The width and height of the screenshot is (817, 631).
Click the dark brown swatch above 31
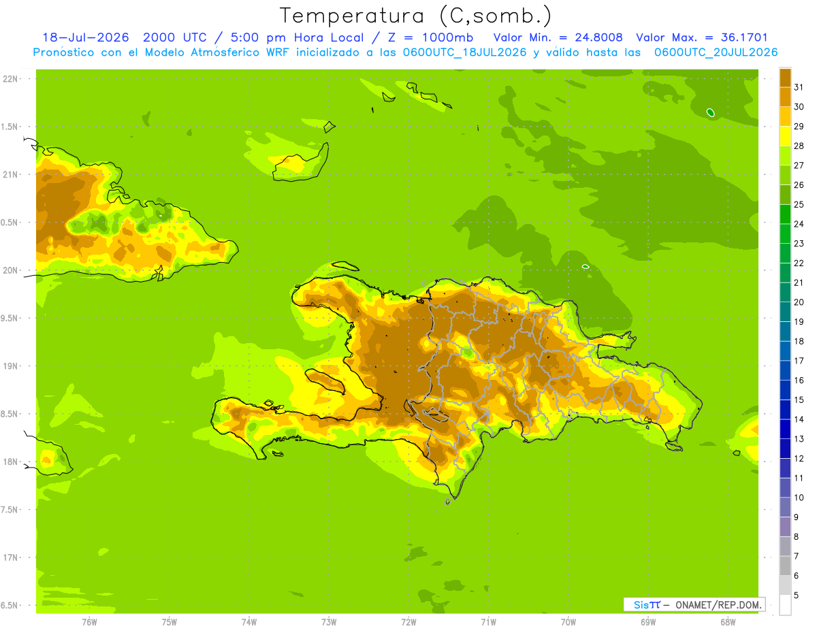(x=785, y=78)
